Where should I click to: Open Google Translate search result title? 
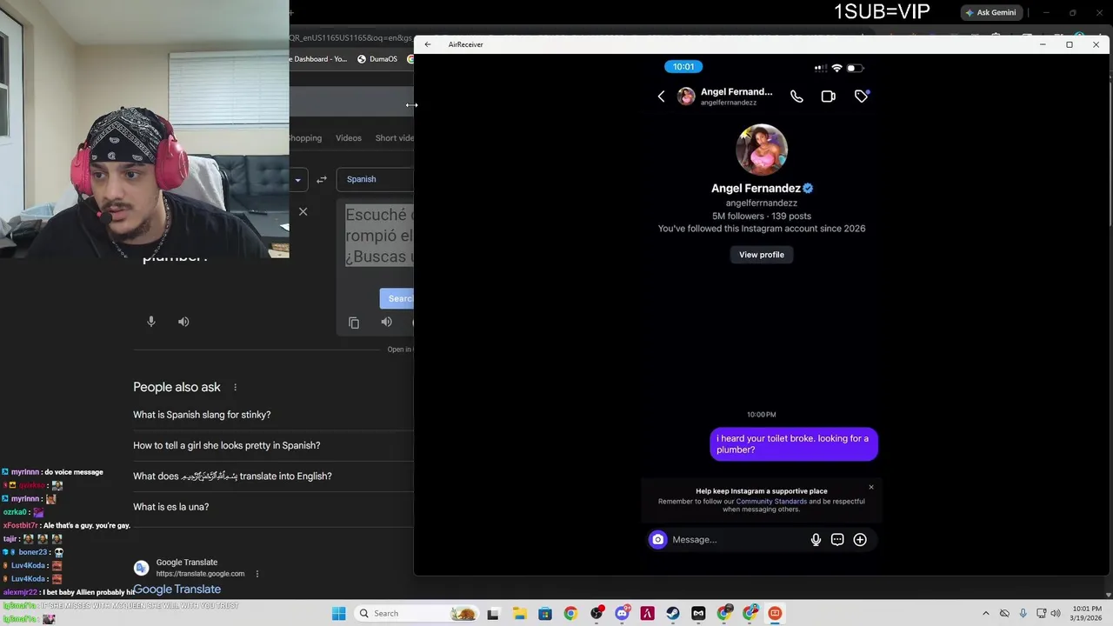177,589
